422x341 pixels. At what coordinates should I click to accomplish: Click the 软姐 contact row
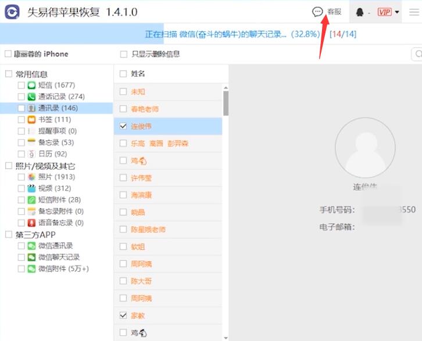[168, 247]
